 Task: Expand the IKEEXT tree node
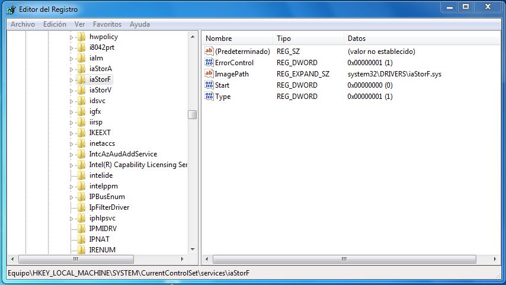coord(71,133)
